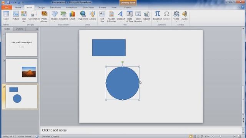246x138 pixels.
Task: Insert a Text Box
Action: 102,16
